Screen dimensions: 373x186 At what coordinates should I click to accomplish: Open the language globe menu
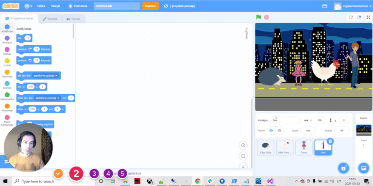(x=28, y=6)
